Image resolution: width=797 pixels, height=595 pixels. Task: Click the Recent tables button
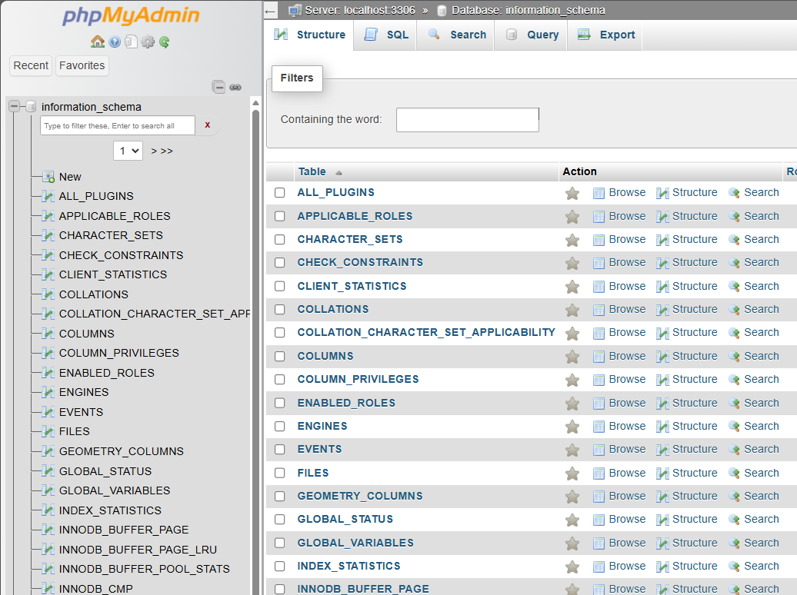31,65
